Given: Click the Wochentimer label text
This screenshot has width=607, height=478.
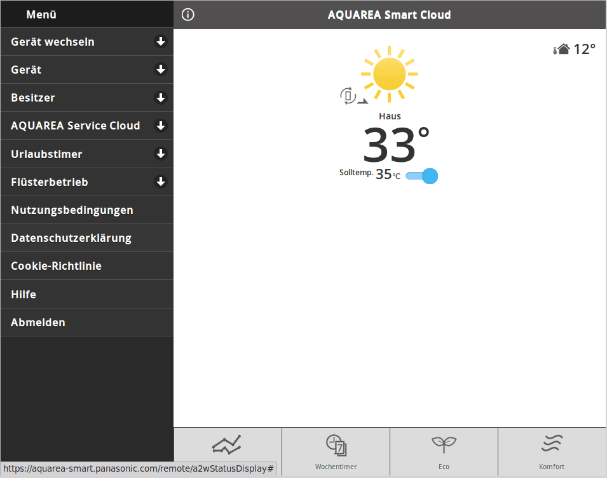Looking at the screenshot, I should [x=336, y=467].
